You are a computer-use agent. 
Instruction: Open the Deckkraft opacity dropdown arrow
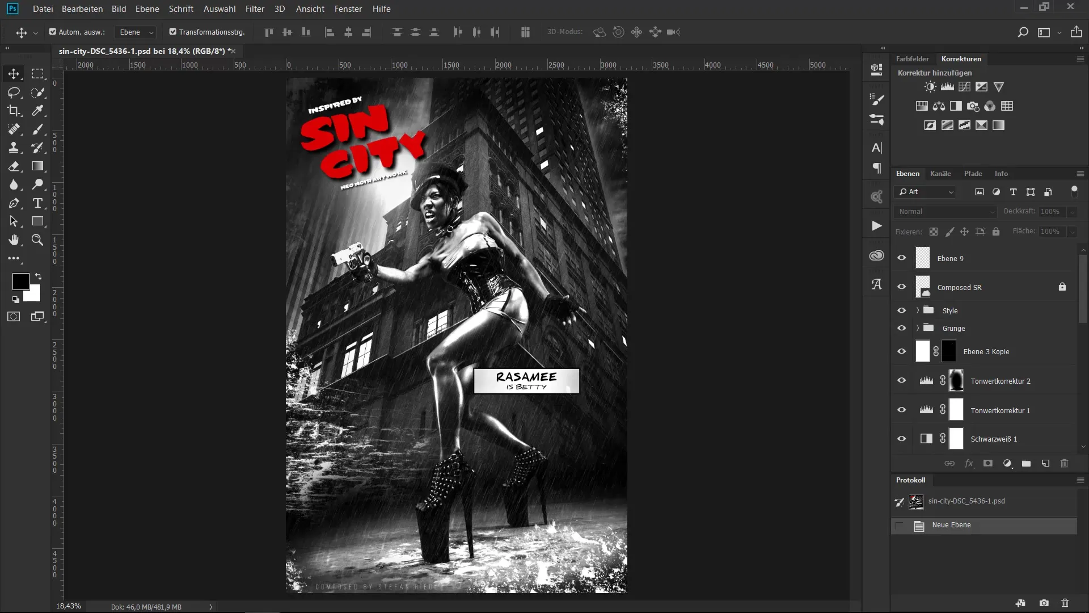pos(1072,212)
